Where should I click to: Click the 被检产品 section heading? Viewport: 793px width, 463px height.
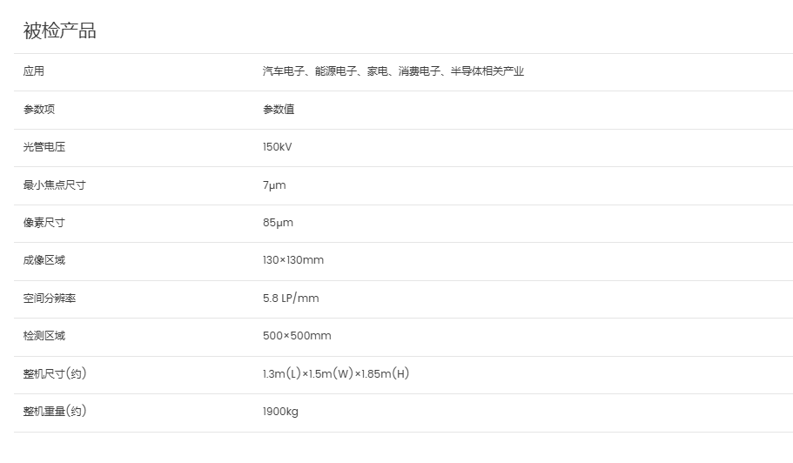(60, 30)
